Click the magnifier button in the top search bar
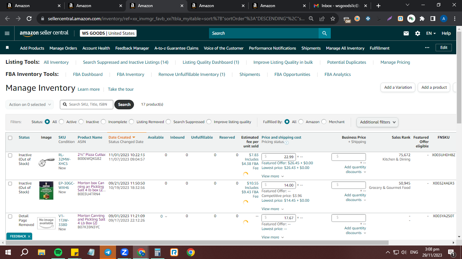Viewport: 462px width, 259px height. (324, 33)
